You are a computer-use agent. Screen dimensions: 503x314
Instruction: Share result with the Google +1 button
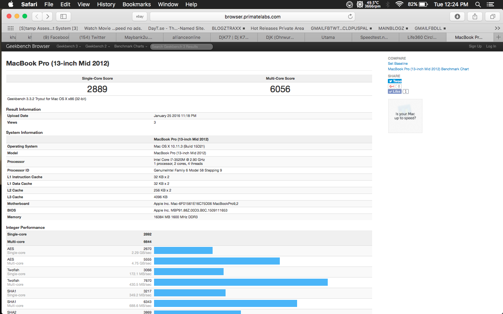(x=392, y=86)
